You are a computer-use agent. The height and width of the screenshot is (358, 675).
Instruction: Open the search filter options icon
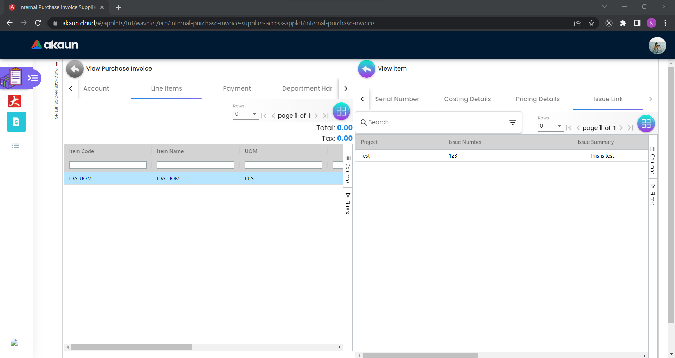click(513, 122)
